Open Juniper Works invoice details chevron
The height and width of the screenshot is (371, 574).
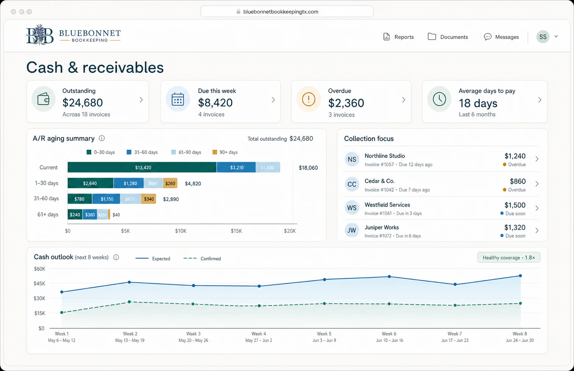(537, 231)
